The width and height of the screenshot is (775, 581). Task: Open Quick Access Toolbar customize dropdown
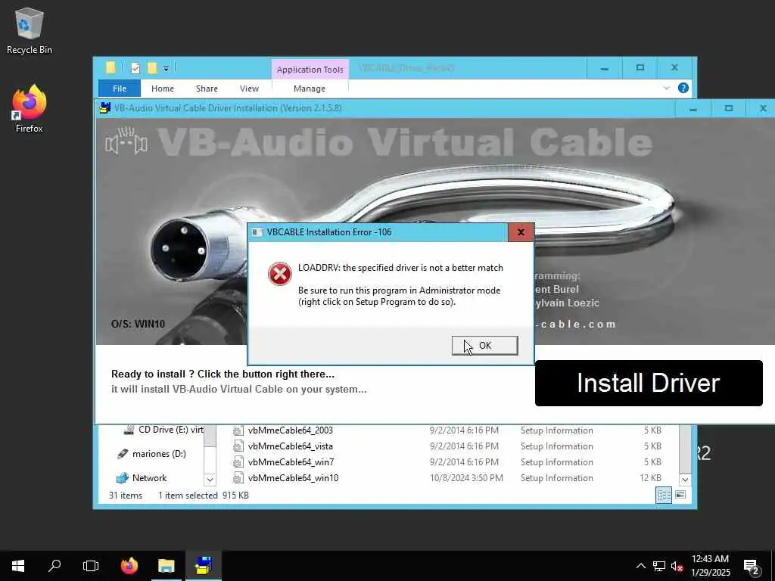[x=166, y=69]
